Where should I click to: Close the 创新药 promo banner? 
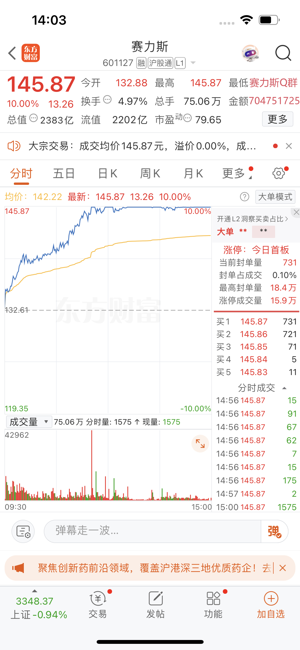pyautogui.click(x=283, y=568)
